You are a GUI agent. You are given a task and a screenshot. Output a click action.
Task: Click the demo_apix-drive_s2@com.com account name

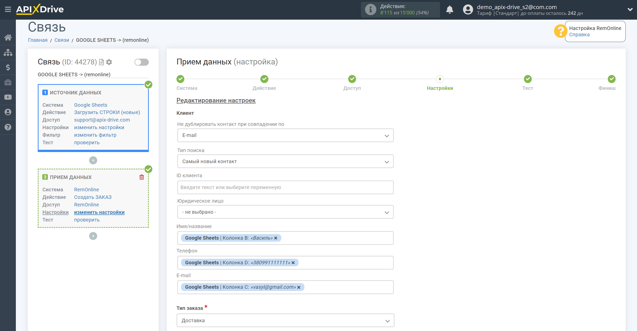coord(517,7)
